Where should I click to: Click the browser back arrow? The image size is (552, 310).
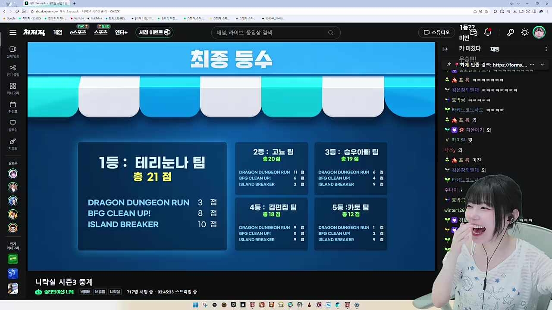point(4,11)
